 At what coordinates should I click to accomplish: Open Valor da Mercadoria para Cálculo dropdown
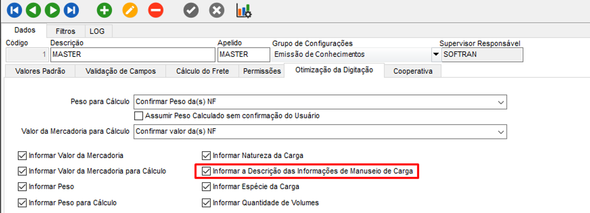pos(501,132)
